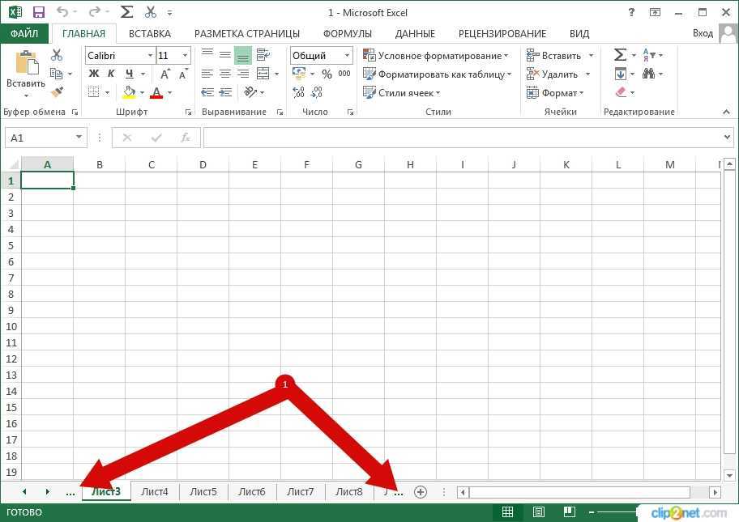
Task: Paste using the large Вставить clipboard icon
Action: (27, 62)
